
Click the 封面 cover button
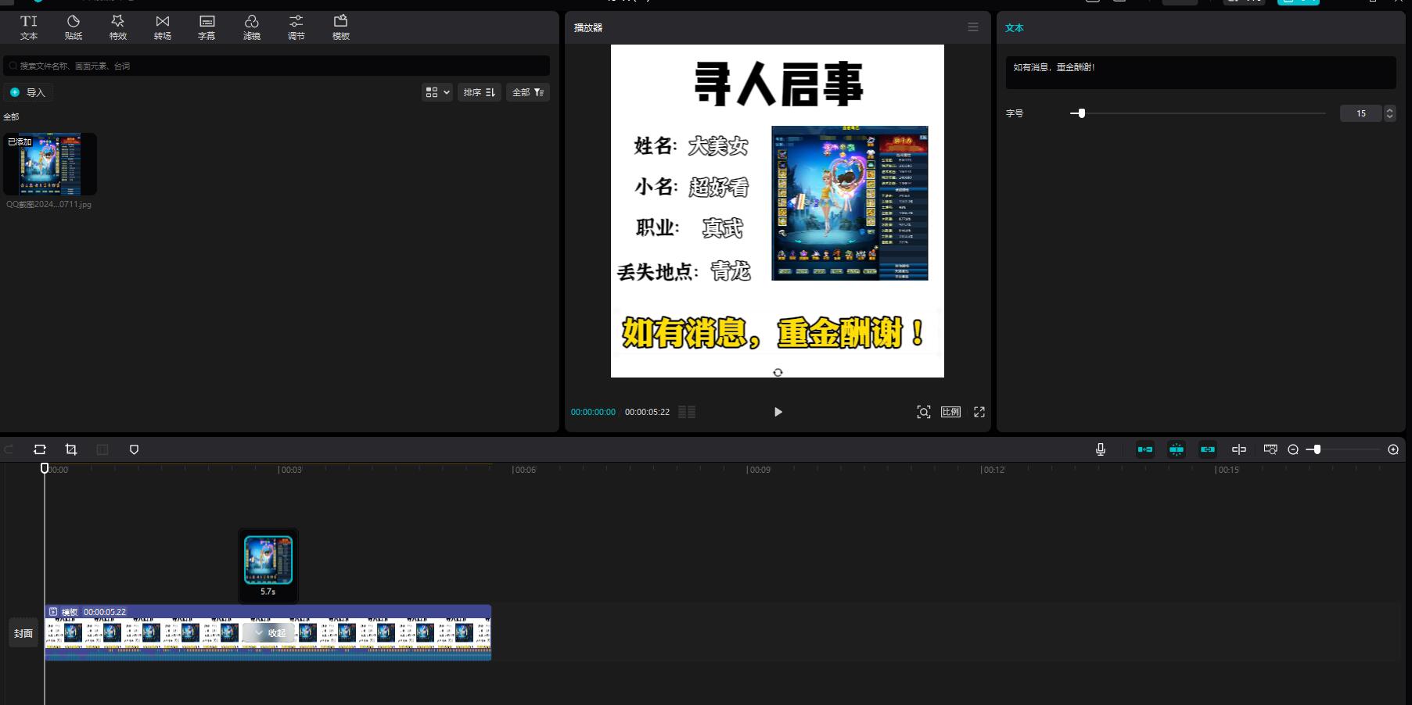tap(23, 633)
